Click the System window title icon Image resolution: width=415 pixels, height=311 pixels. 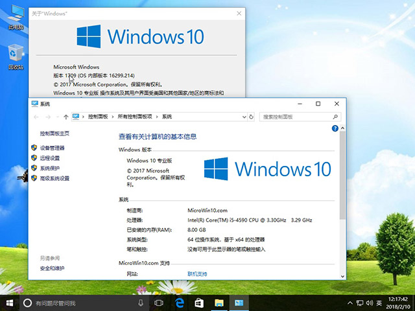[34, 104]
